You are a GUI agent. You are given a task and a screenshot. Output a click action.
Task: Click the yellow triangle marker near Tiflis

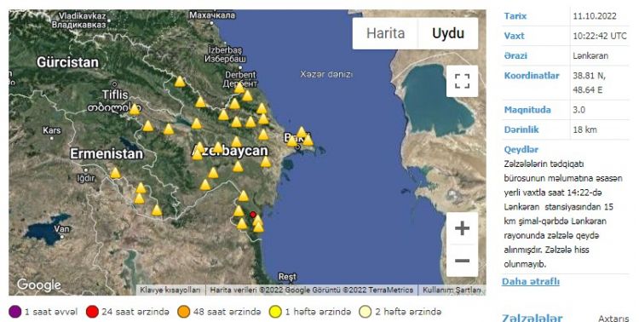coord(135,109)
